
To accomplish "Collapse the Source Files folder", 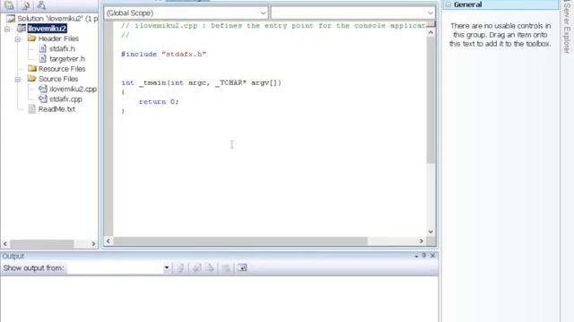I will pyautogui.click(x=18, y=79).
